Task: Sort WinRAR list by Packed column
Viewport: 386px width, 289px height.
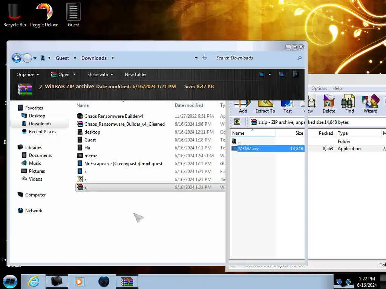Action: pos(325,133)
